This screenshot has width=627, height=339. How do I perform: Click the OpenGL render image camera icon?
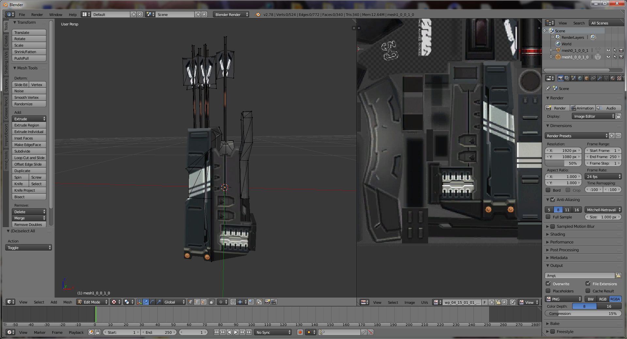tap(267, 302)
